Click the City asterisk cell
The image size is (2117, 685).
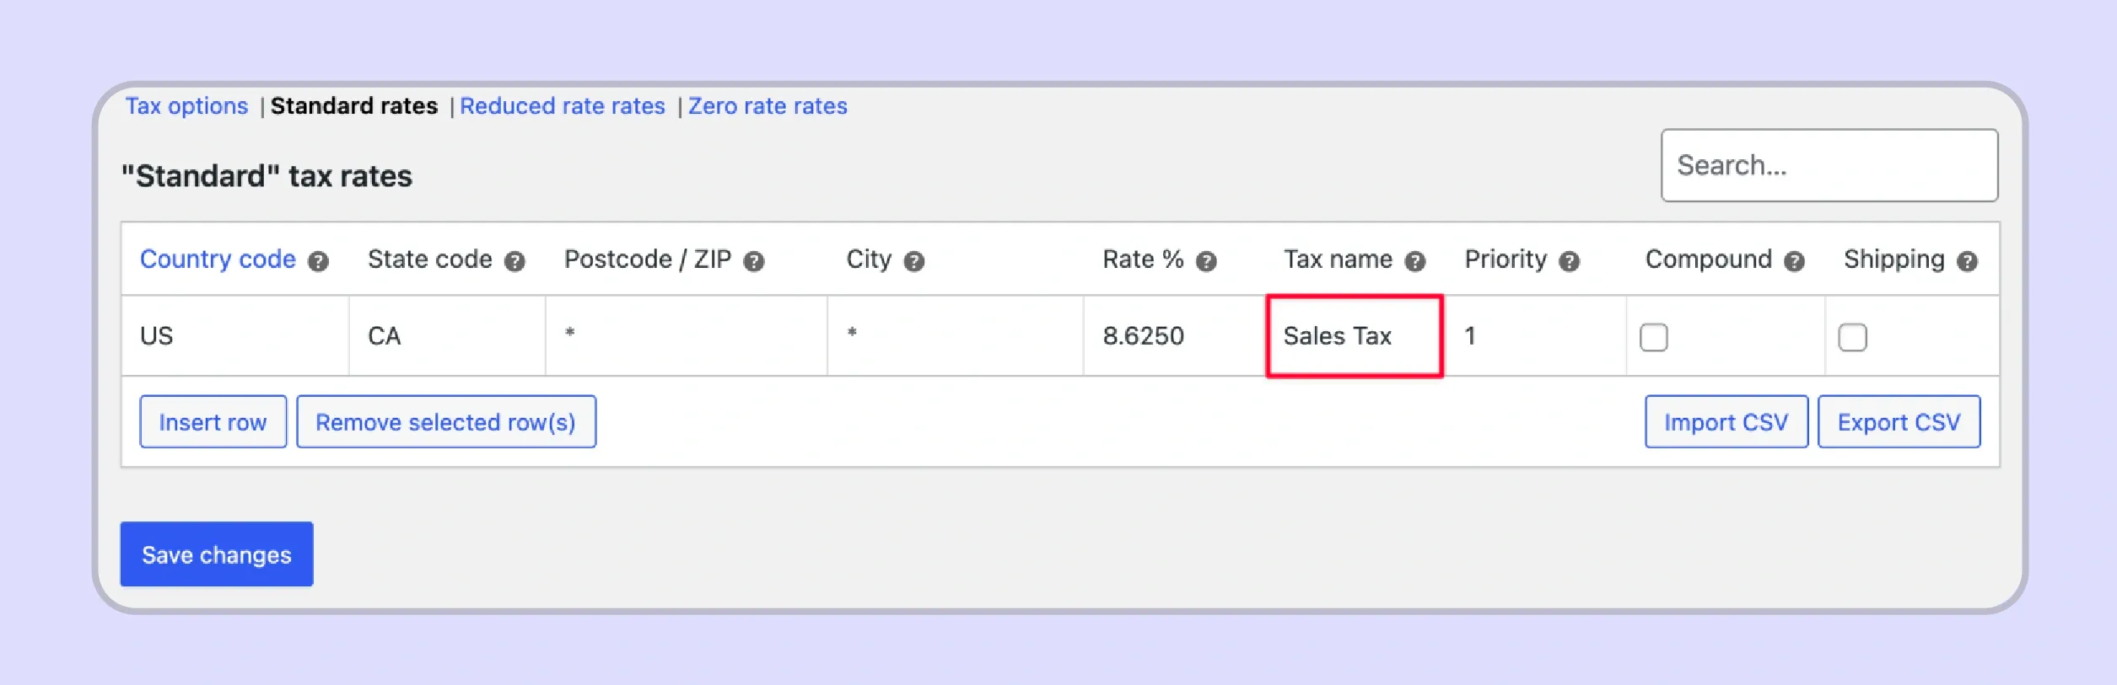(956, 335)
